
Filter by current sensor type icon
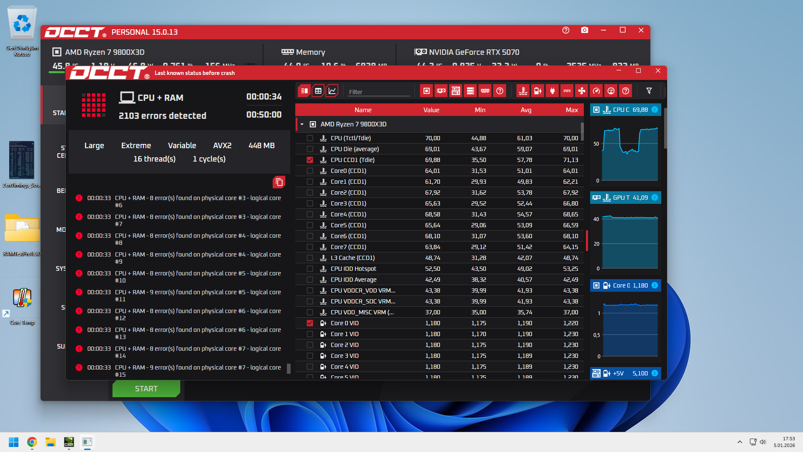coord(567,91)
